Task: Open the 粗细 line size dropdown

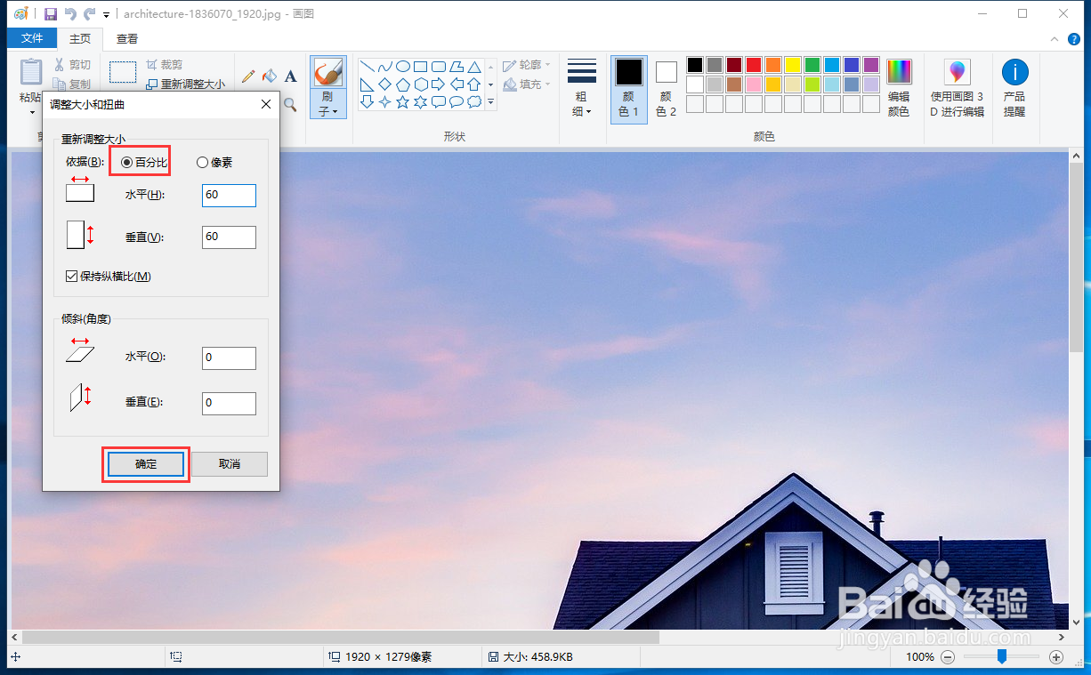Action: [582, 88]
